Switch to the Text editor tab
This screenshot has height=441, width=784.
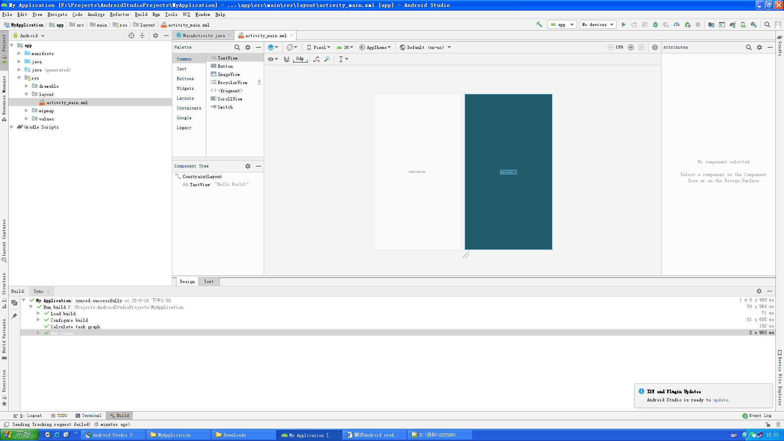(x=209, y=281)
